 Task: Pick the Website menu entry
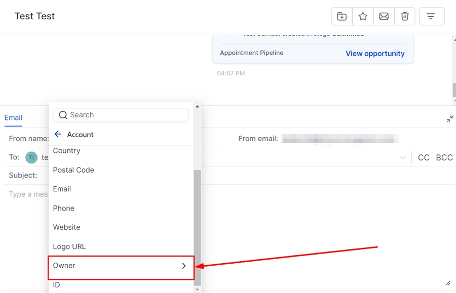tap(67, 227)
